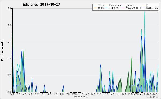Click the 1.2 y-axis value
The height and width of the screenshot is (99, 161).
click(x=9, y=8)
